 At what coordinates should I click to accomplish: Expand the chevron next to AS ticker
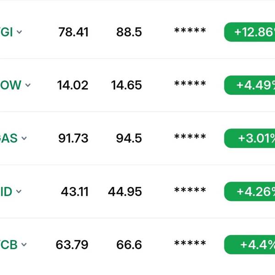[24, 138]
